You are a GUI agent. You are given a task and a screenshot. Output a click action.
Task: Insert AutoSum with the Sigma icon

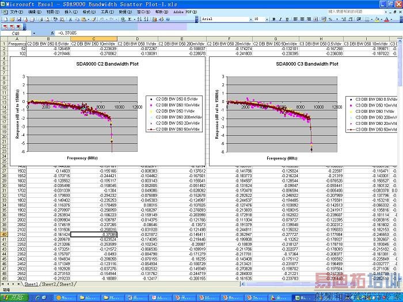pyautogui.click(x=130, y=19)
